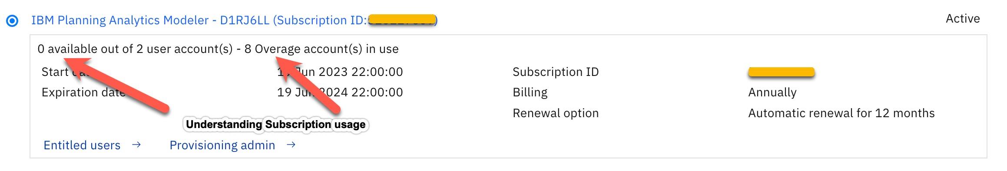
Task: Click the 'Understanding Subscription usage' annotation label
Action: 276,125
